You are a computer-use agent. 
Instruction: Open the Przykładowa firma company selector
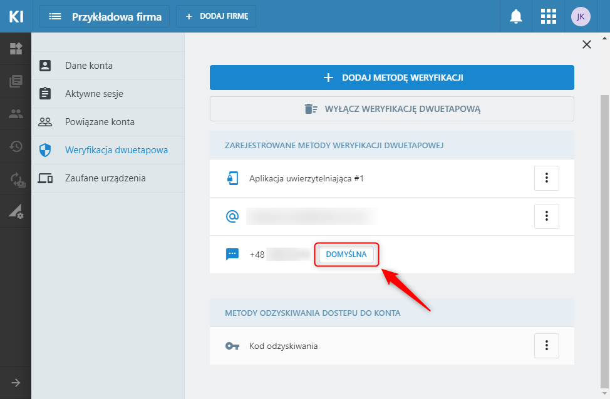[x=104, y=16]
